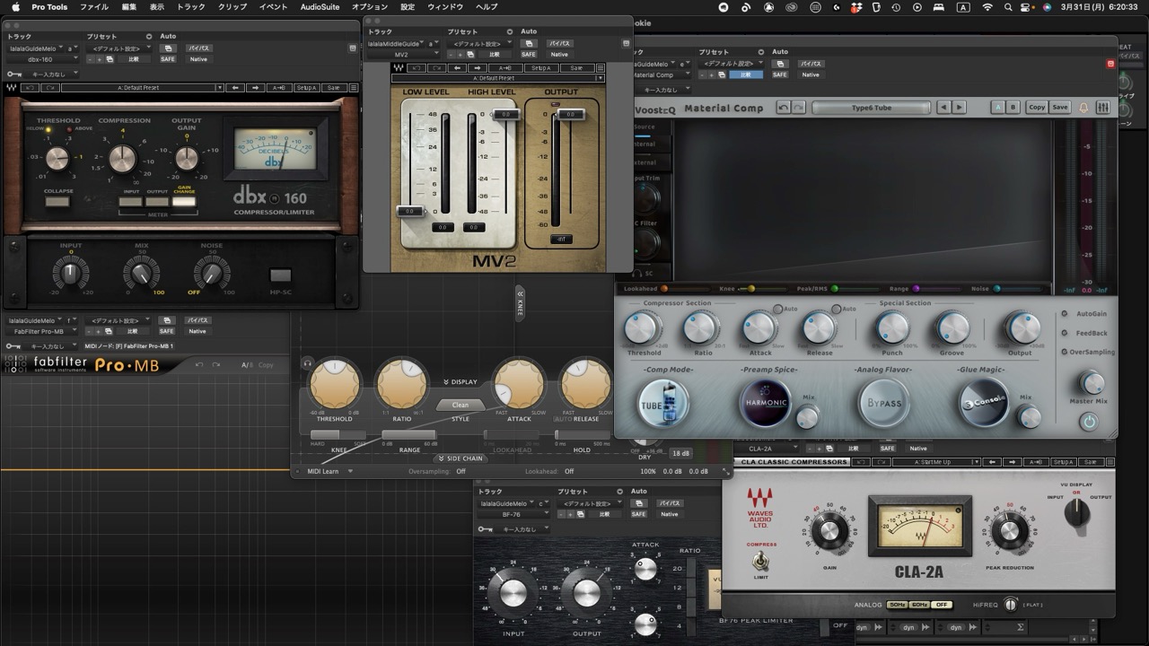This screenshot has height=646, width=1149.
Task: Open the トラック menu
Action: tap(190, 7)
